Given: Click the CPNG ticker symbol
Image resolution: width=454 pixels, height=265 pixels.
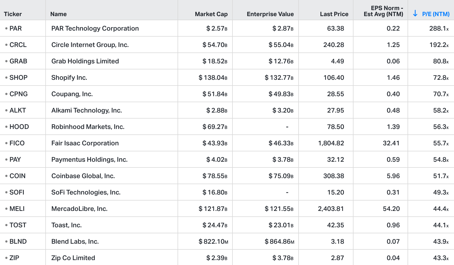Looking at the screenshot, I should 19,94.
